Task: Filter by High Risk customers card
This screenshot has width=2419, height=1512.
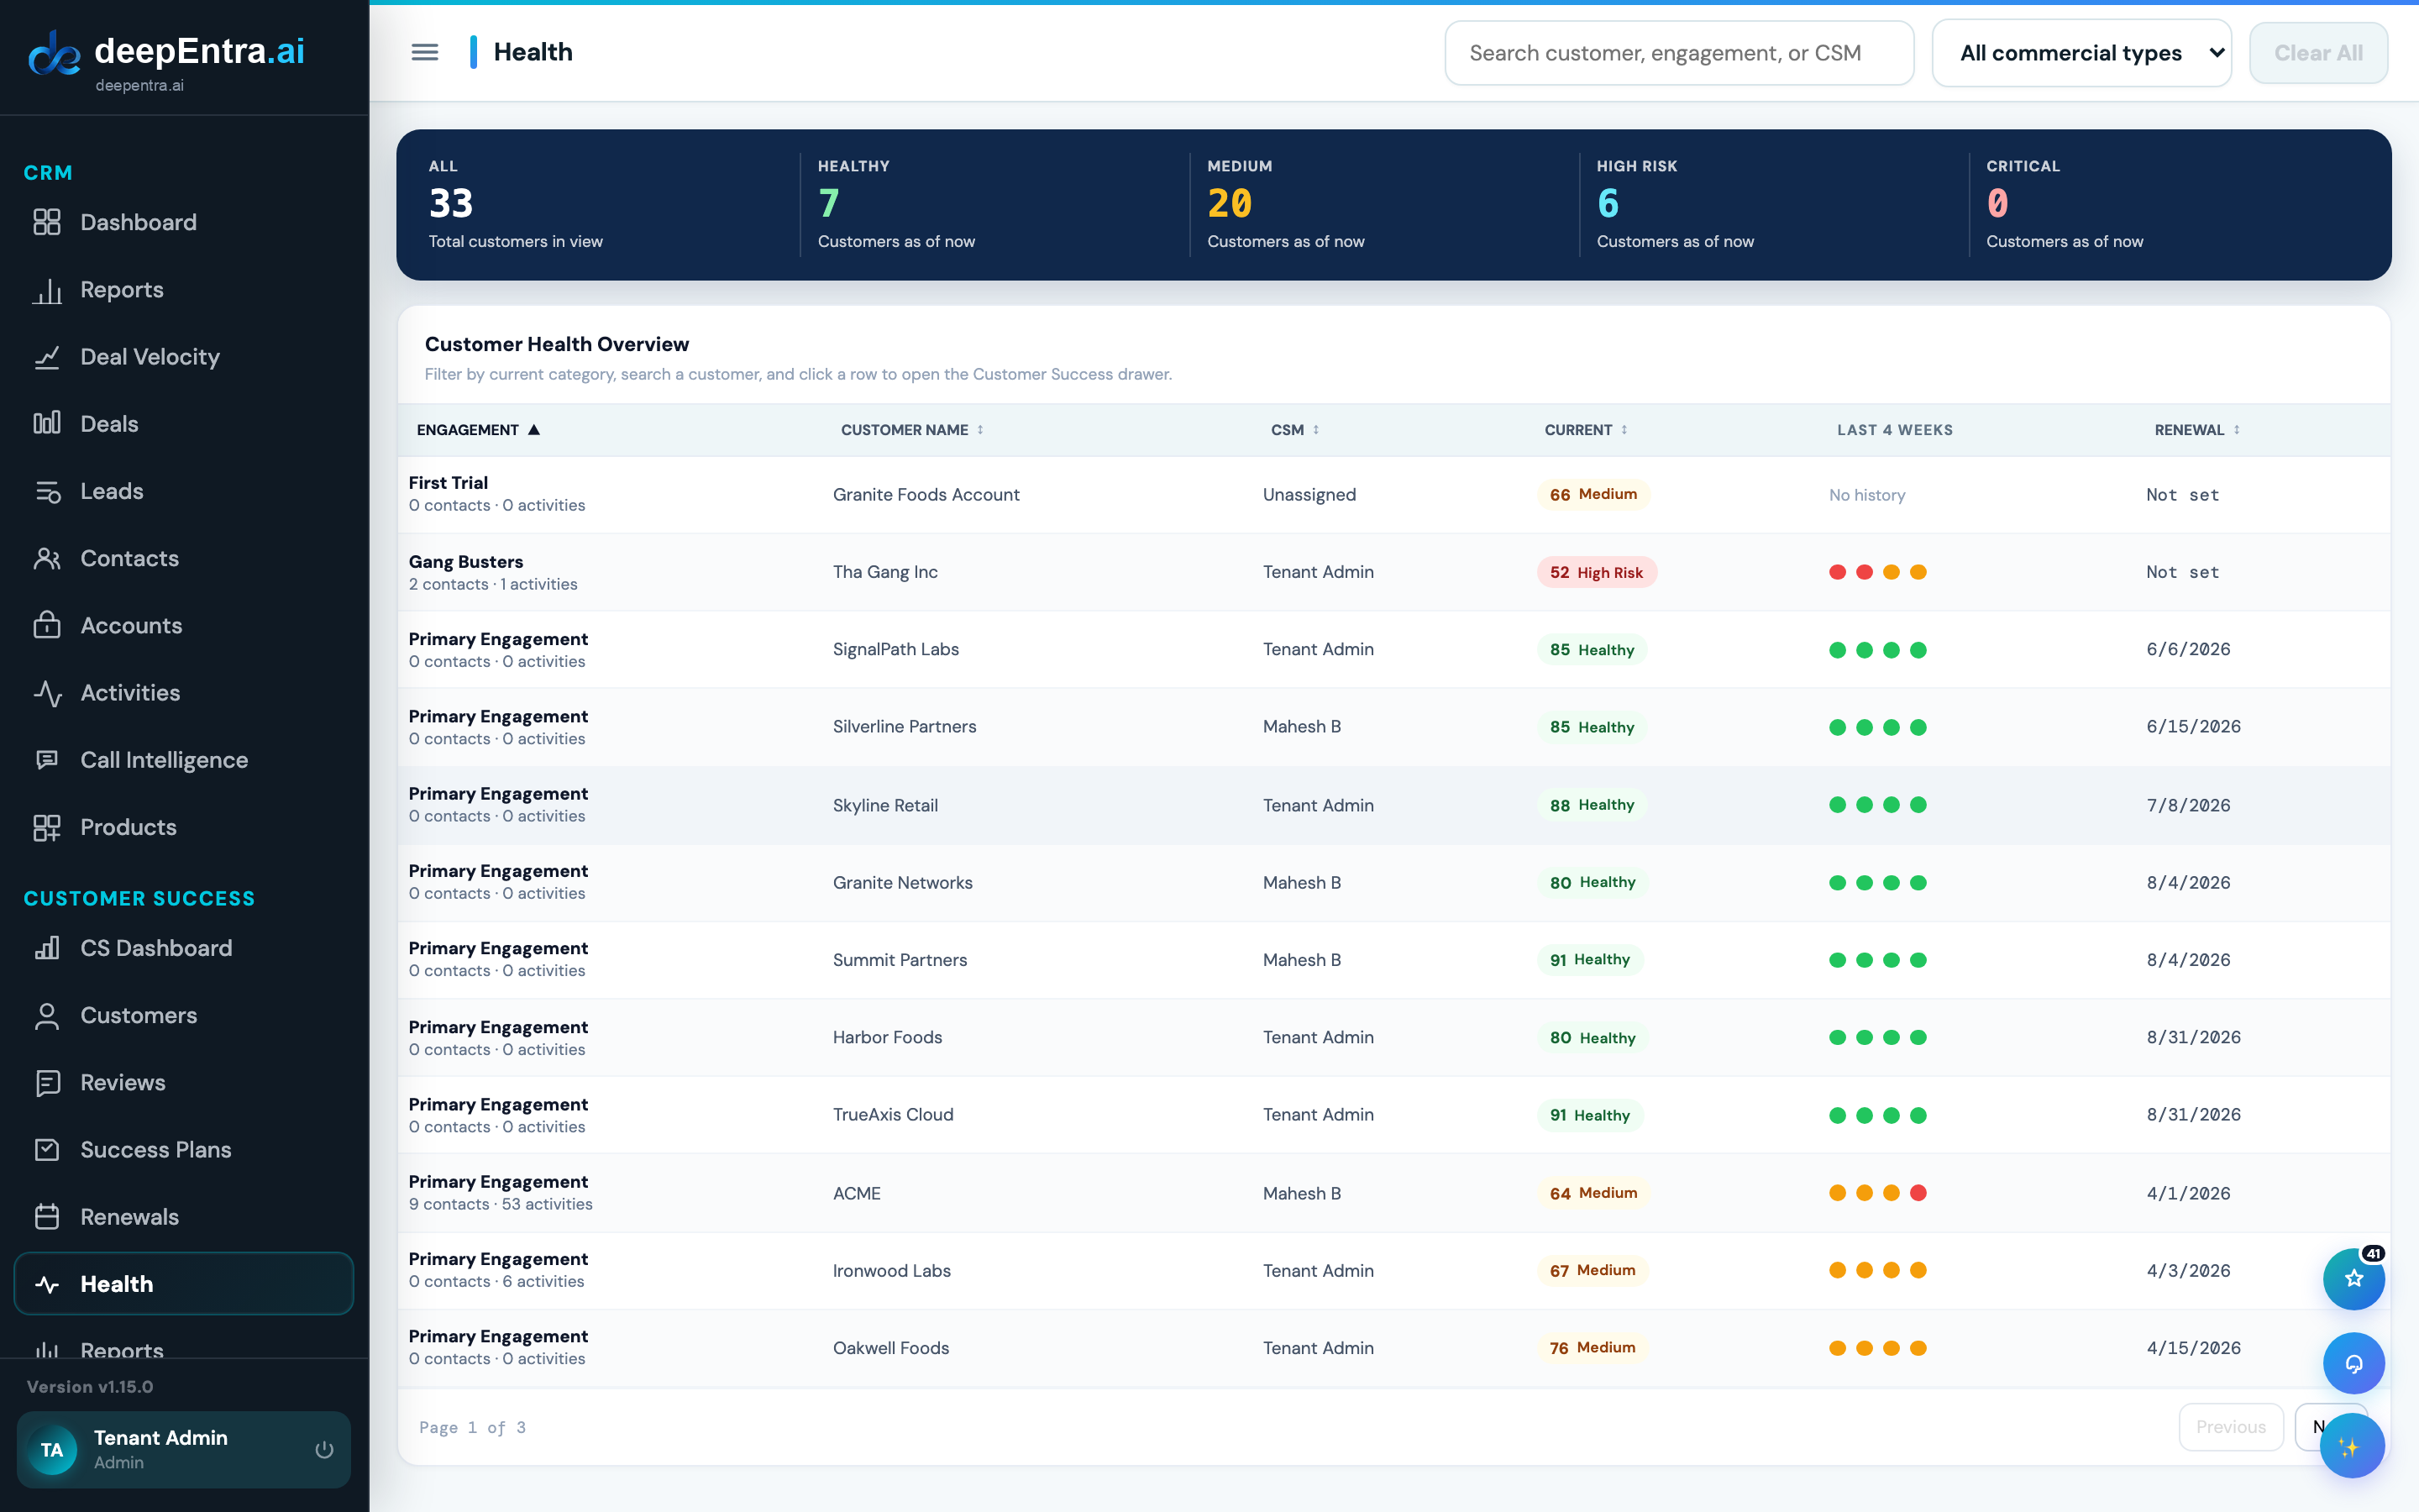Action: (1773, 204)
